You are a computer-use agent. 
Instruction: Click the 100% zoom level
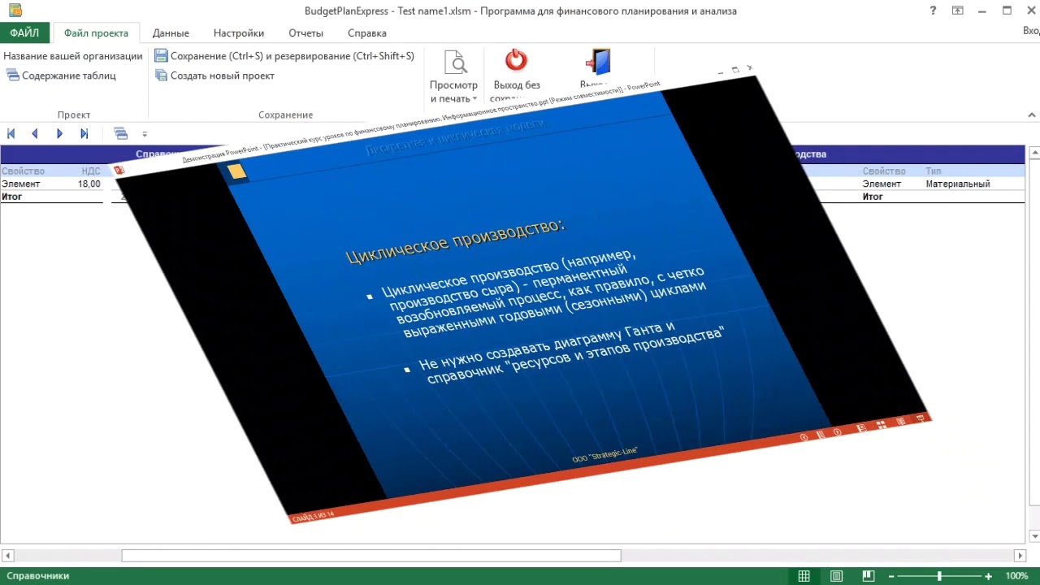(x=1016, y=576)
